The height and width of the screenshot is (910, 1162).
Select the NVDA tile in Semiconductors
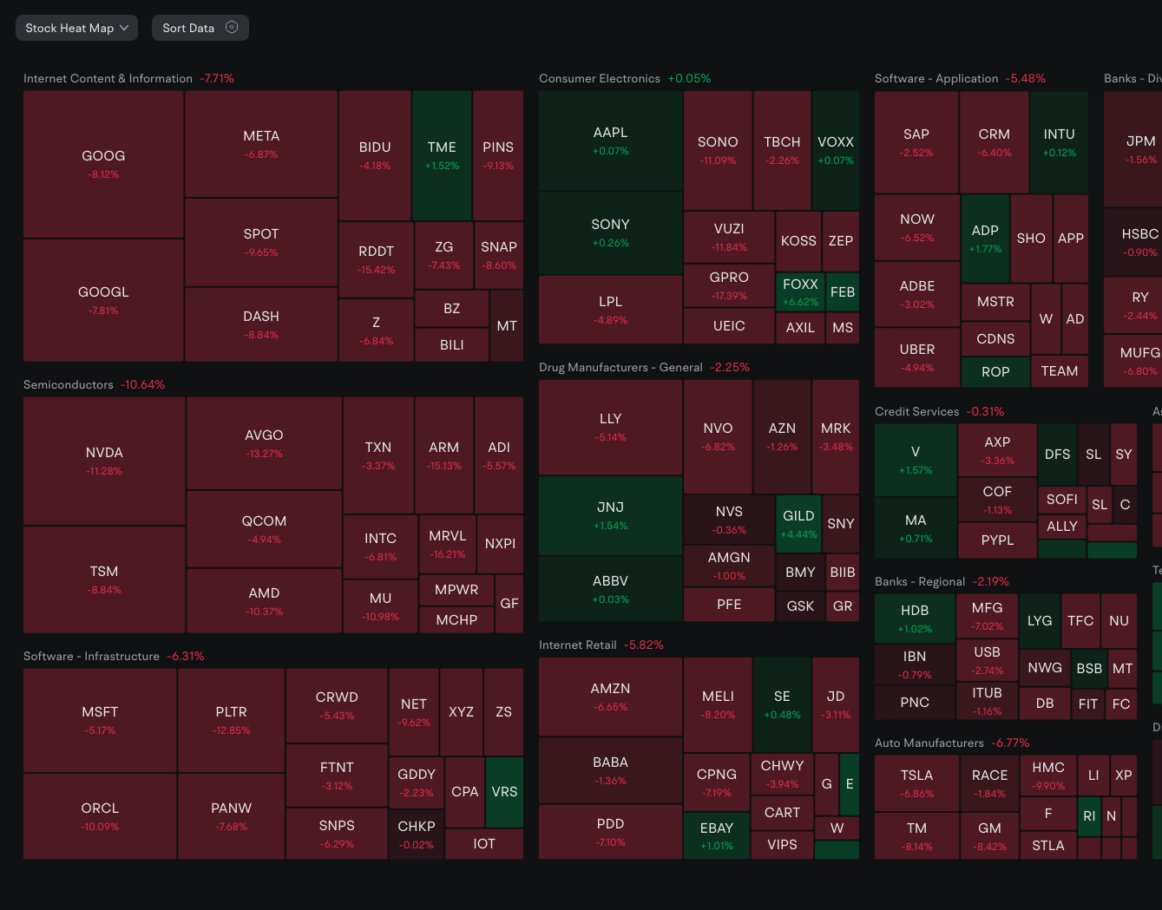(x=104, y=461)
